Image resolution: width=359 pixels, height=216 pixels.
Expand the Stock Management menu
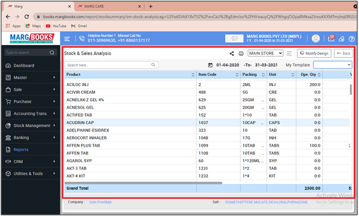[x=30, y=126]
